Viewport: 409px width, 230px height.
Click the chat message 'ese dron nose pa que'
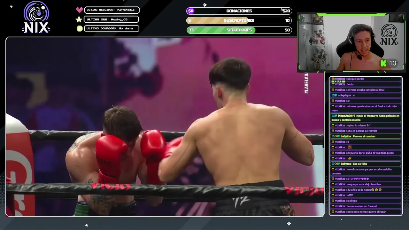coord(366,171)
